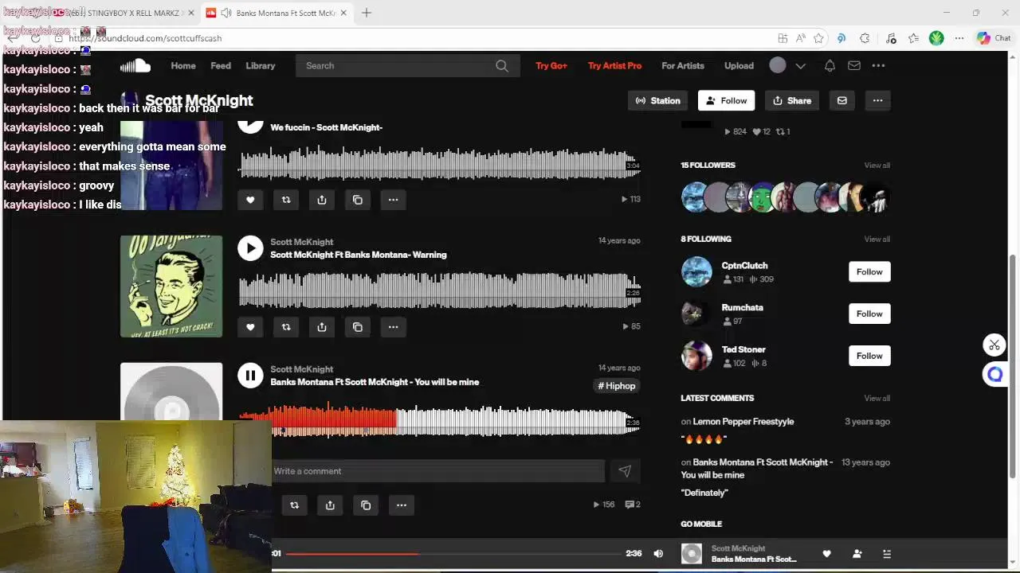Open the messages envelope in header
1020x573 pixels.
point(853,66)
